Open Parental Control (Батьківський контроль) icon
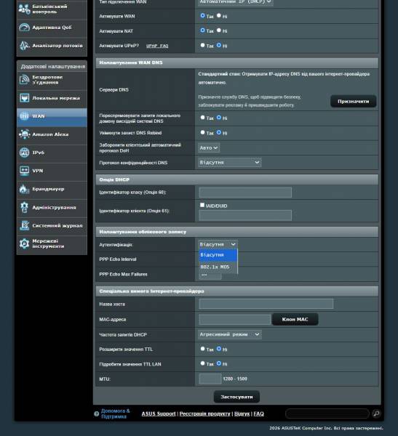The width and height of the screenshot is (398, 436). coord(24,9)
